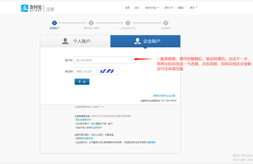Click the person icon on 个人账户 tab
Viewport: 253px width, 164px height.
(65, 41)
